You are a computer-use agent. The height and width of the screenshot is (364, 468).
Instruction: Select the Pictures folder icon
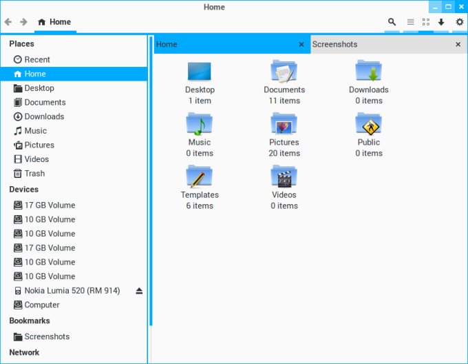coord(284,123)
